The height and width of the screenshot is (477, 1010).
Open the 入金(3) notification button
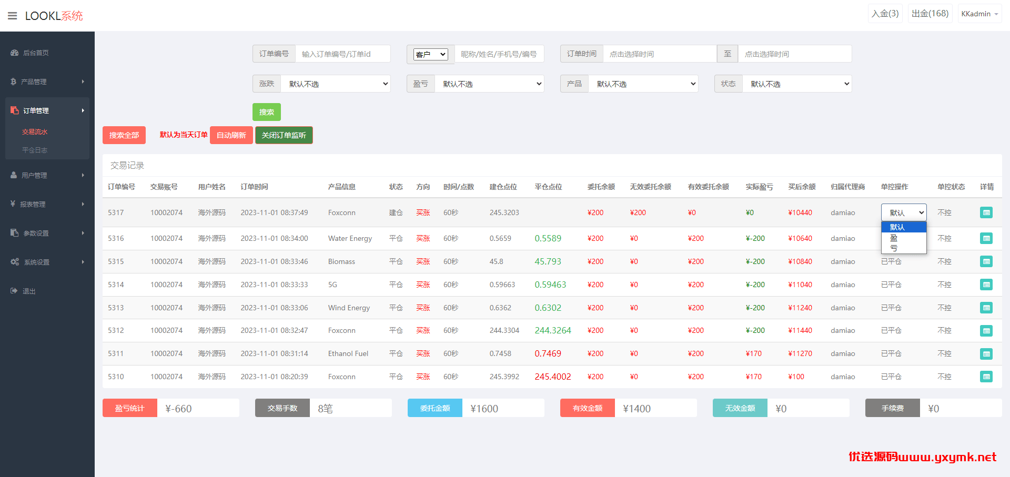[885, 14]
